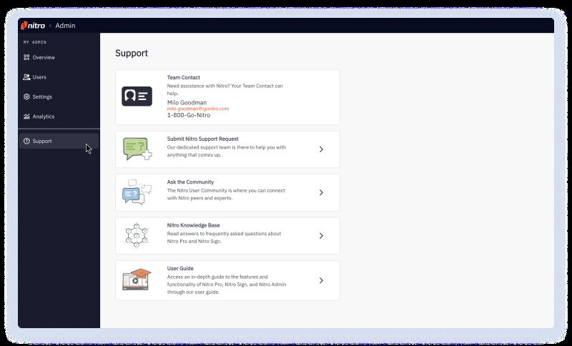Viewport: 572px width, 346px height.
Task: Select Users in the sidebar menu
Action: (x=39, y=77)
